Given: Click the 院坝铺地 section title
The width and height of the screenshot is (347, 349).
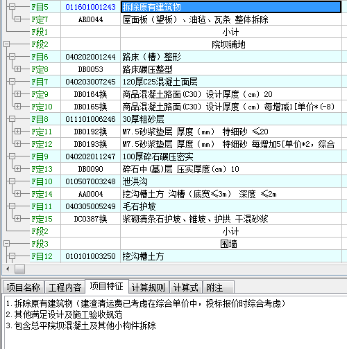Looking at the screenshot, I should click(228, 44).
